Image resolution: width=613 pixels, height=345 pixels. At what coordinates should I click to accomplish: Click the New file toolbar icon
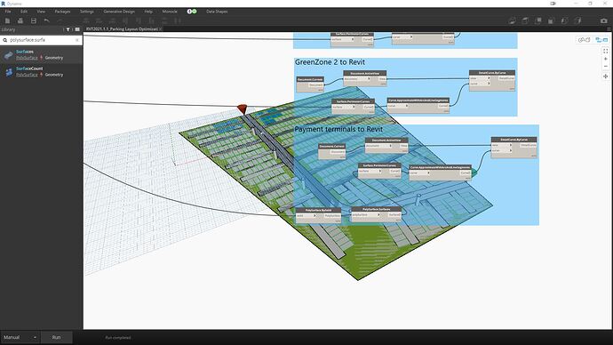click(x=7, y=20)
